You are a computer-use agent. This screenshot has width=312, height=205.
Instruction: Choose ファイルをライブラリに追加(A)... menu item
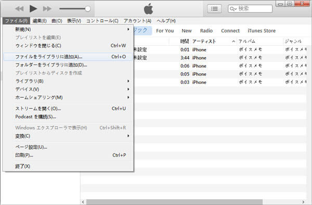point(68,57)
